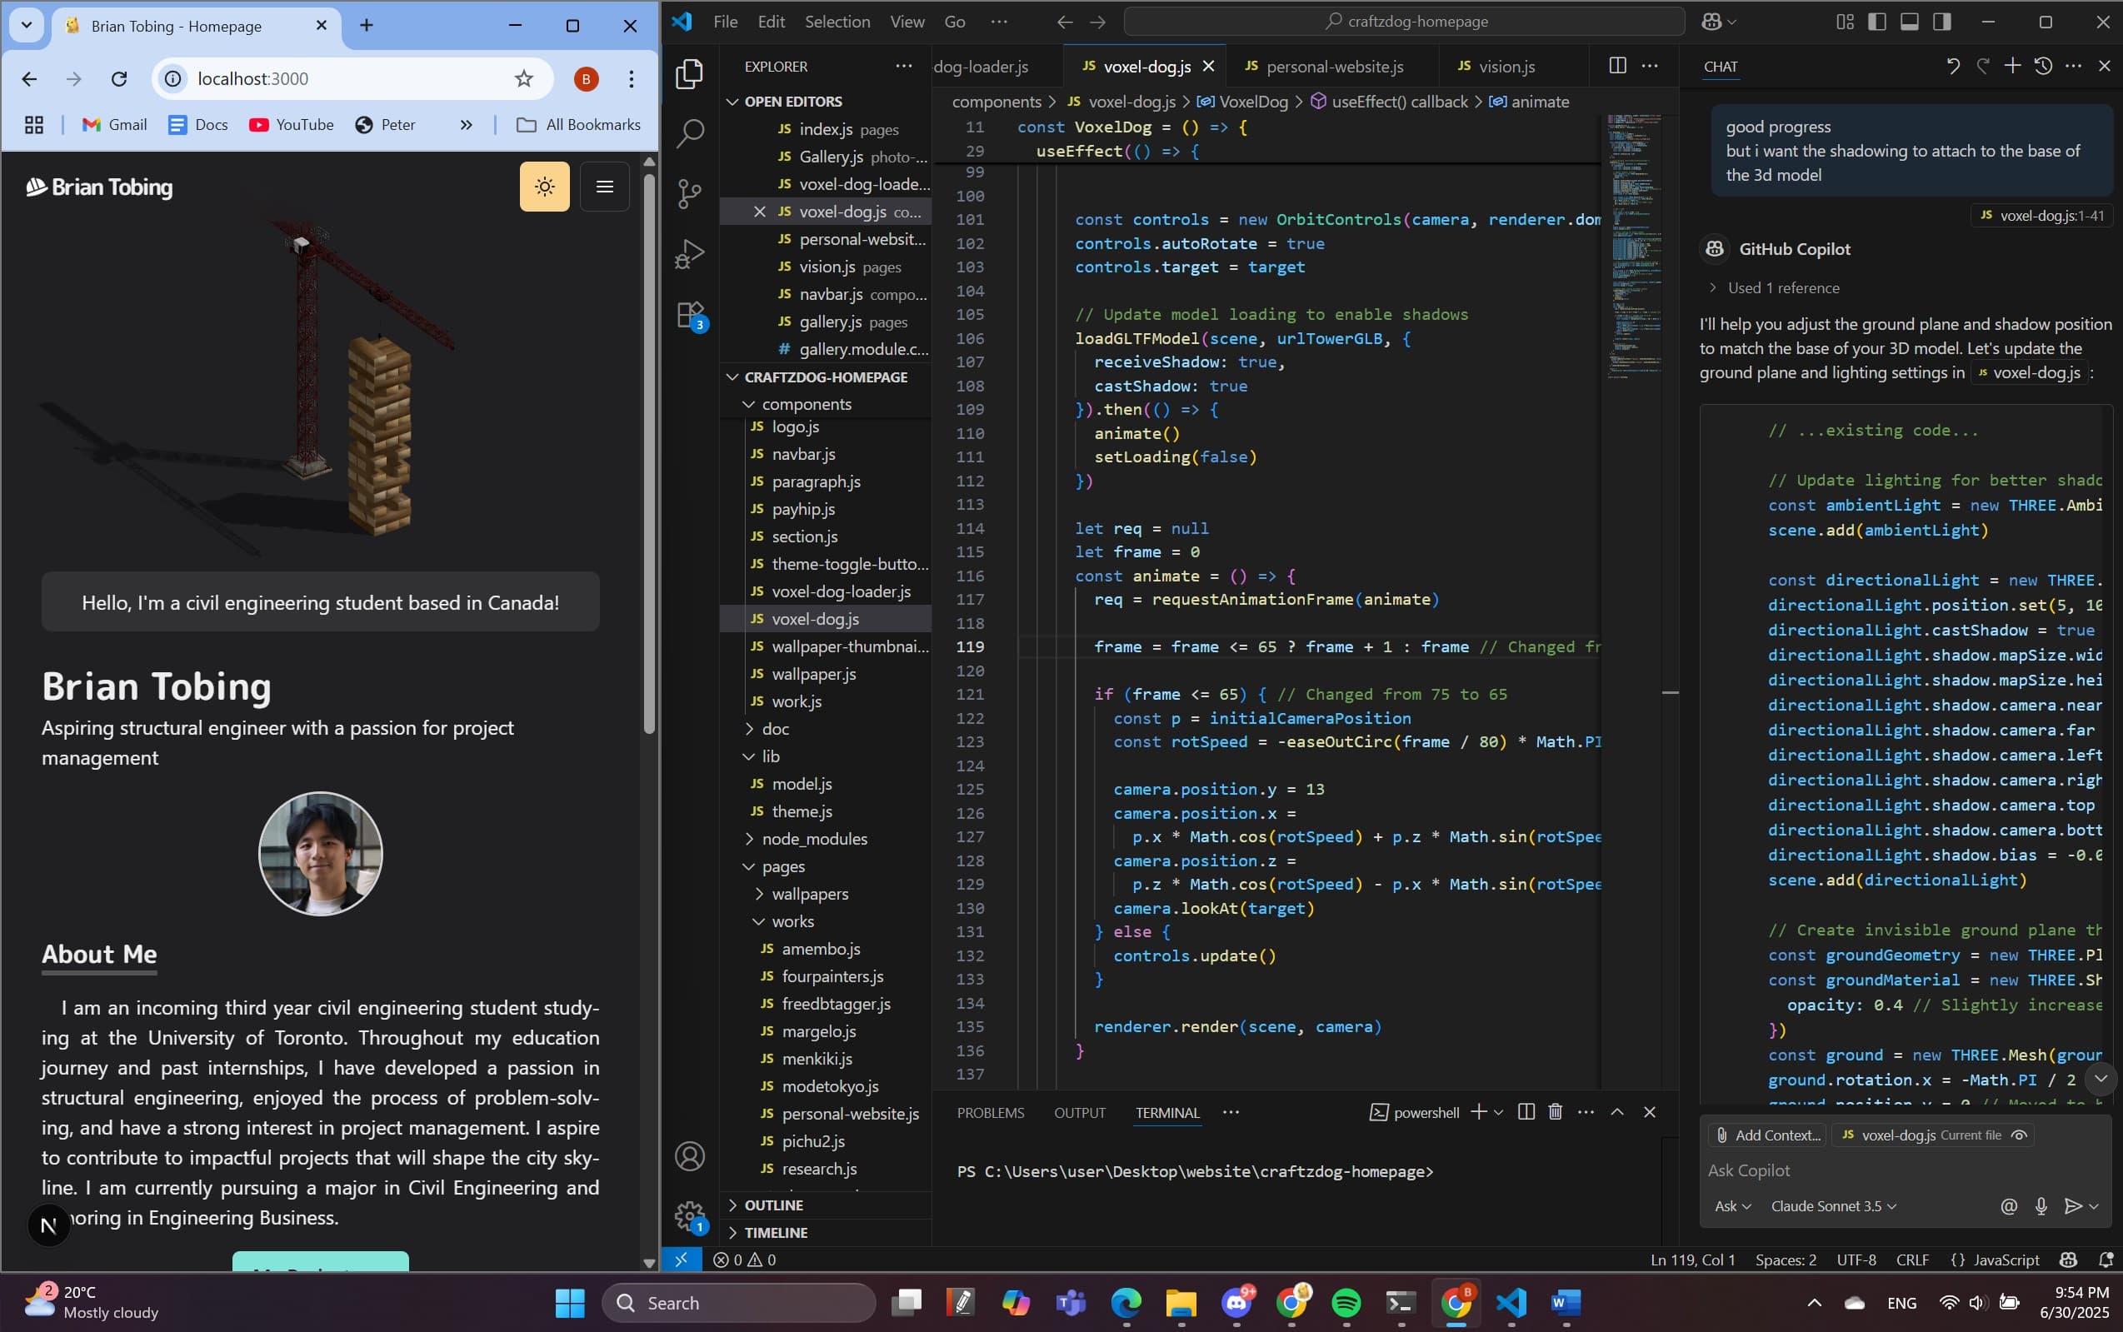
Task: Click the editor minimap
Action: 1635,247
